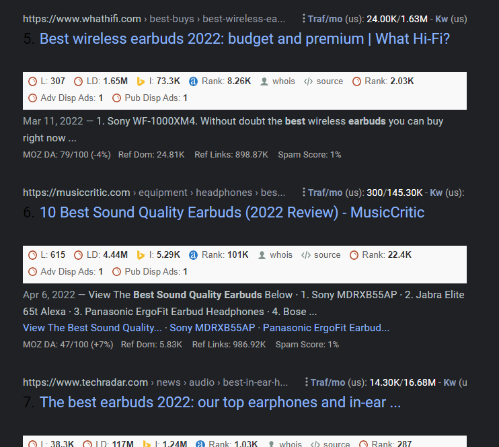Click the I: 5.29K indexed pages value
This screenshot has width=499, height=447.
click(168, 255)
